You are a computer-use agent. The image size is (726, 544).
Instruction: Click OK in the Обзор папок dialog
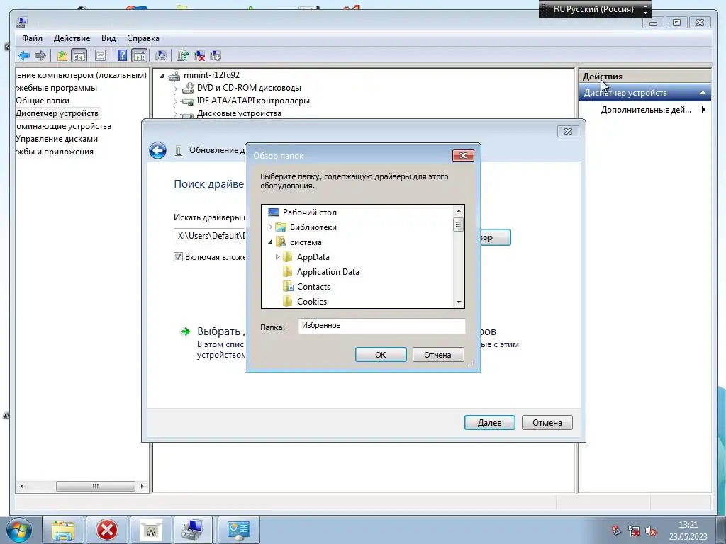(x=381, y=355)
